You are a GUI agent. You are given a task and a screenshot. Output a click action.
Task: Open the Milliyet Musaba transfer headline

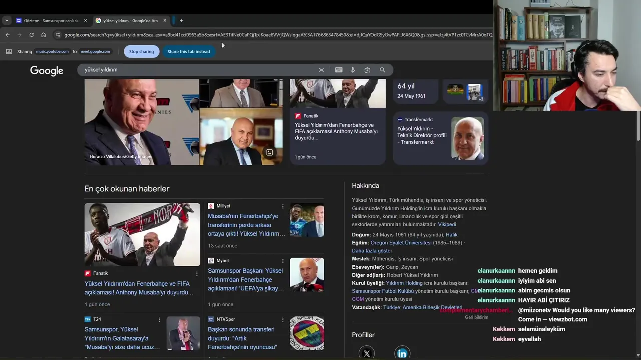pyautogui.click(x=246, y=225)
